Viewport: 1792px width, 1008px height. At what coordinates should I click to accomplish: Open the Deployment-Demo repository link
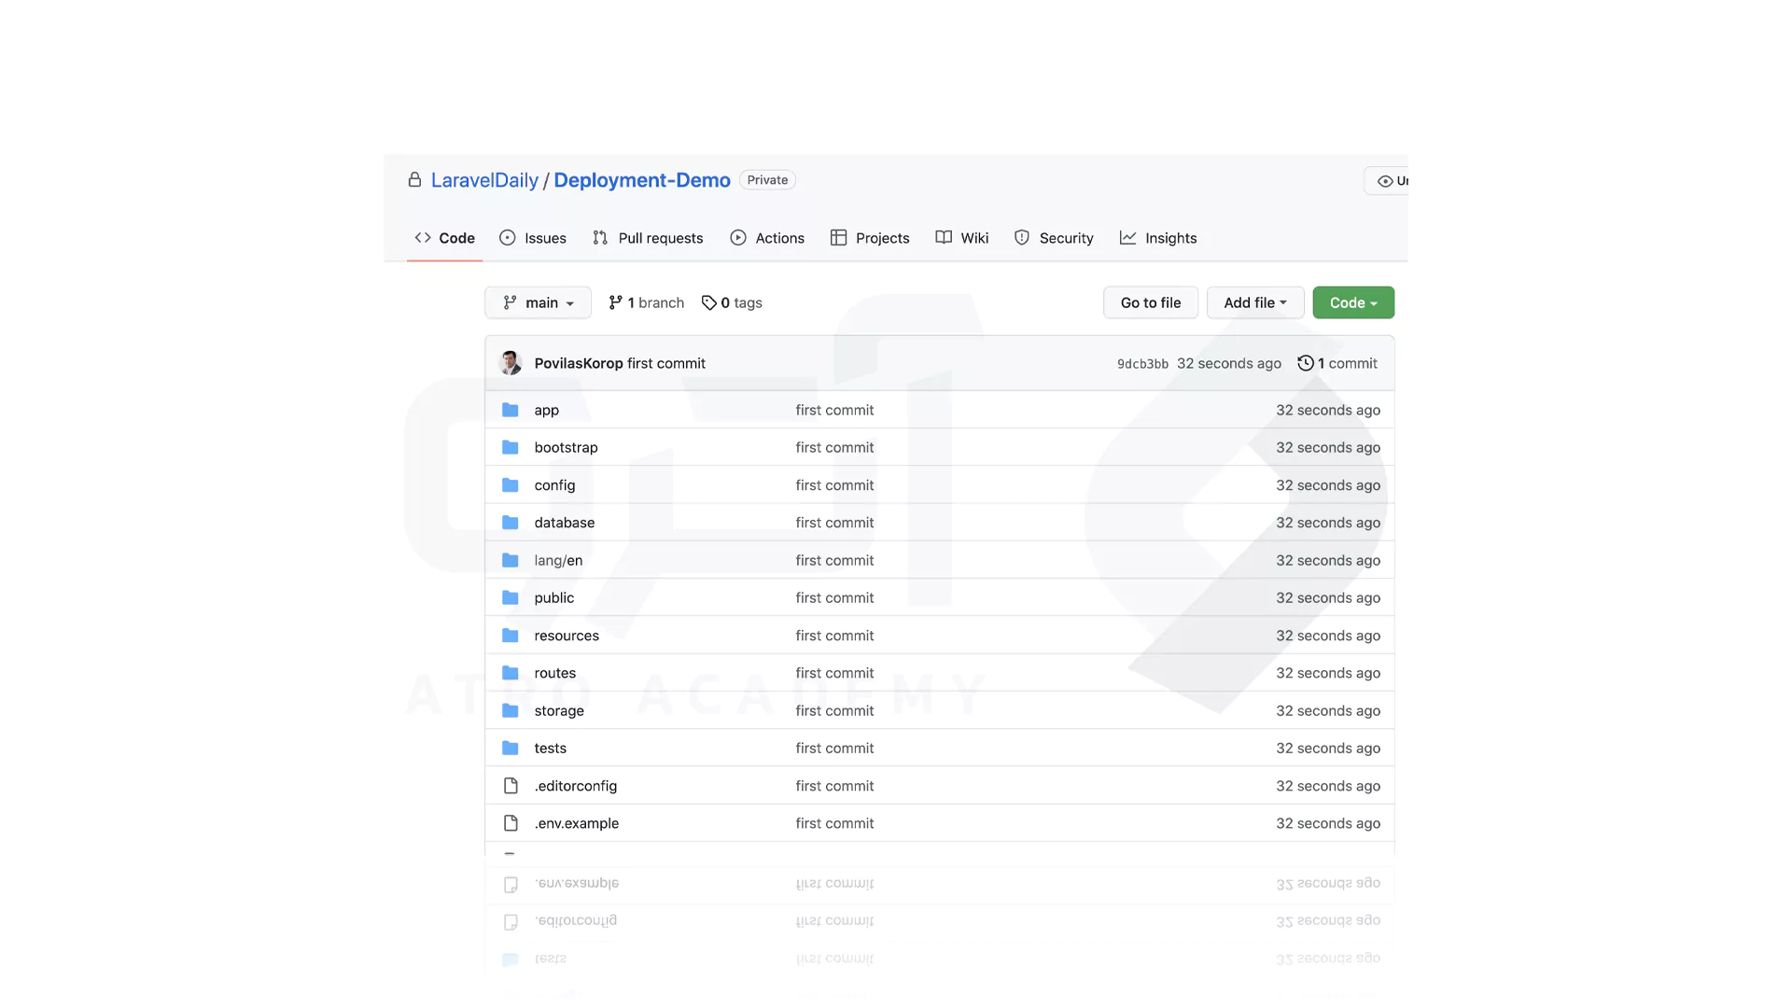pyautogui.click(x=642, y=180)
